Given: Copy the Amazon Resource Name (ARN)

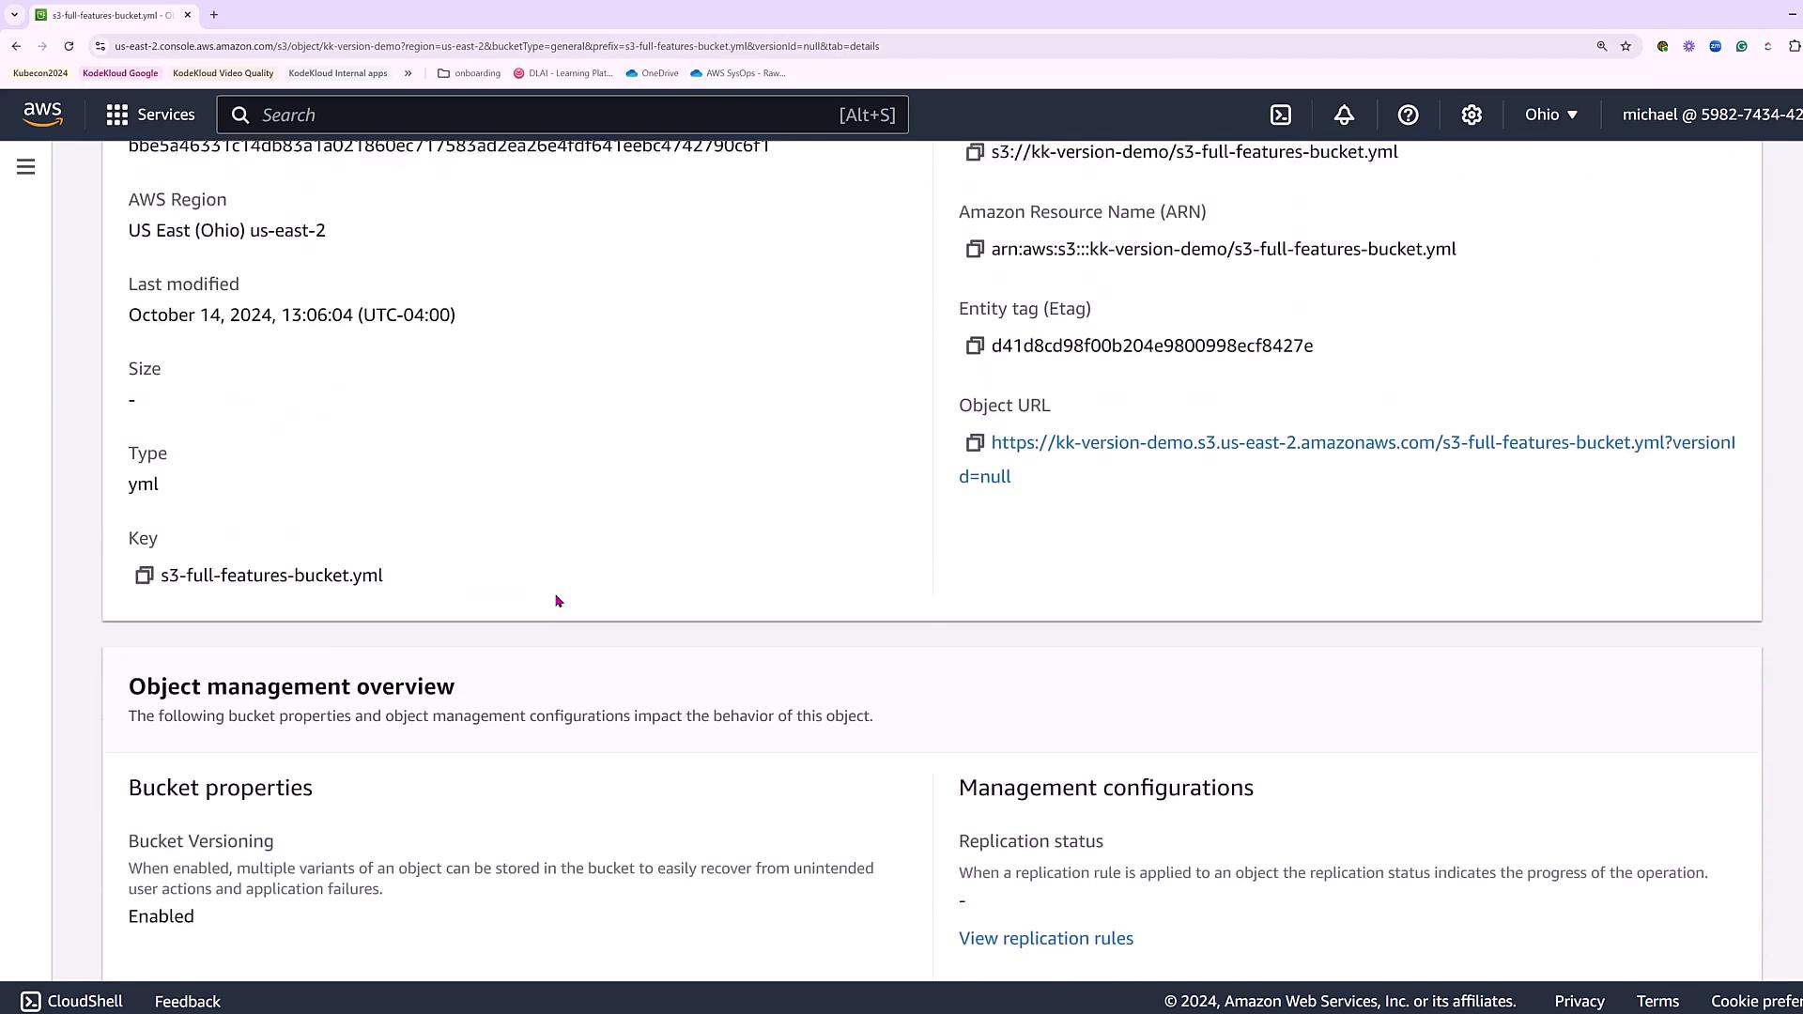Looking at the screenshot, I should point(974,249).
